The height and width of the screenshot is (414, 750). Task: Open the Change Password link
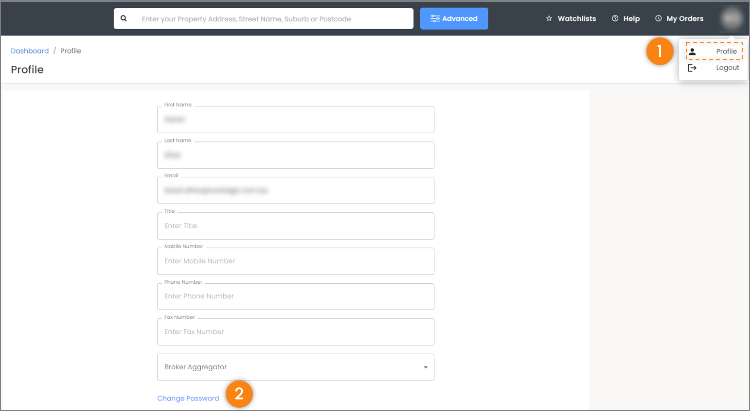point(188,398)
